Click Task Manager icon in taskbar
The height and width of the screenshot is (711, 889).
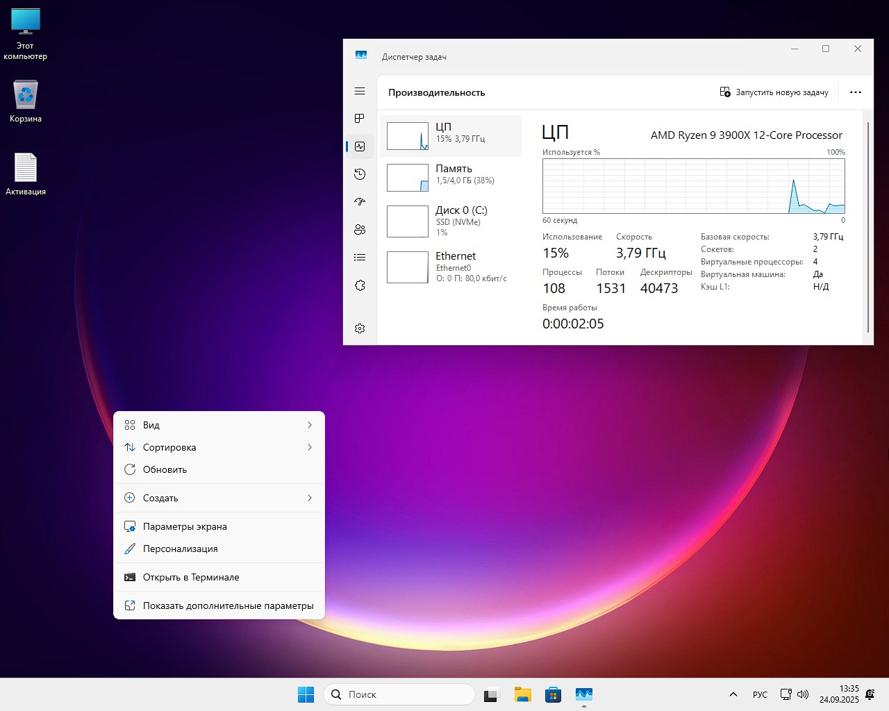(x=583, y=694)
